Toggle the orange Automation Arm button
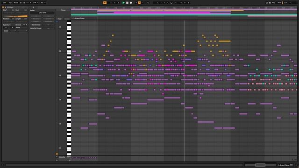Image resolution: width=299 pixels, height=168 pixels. (139, 3)
